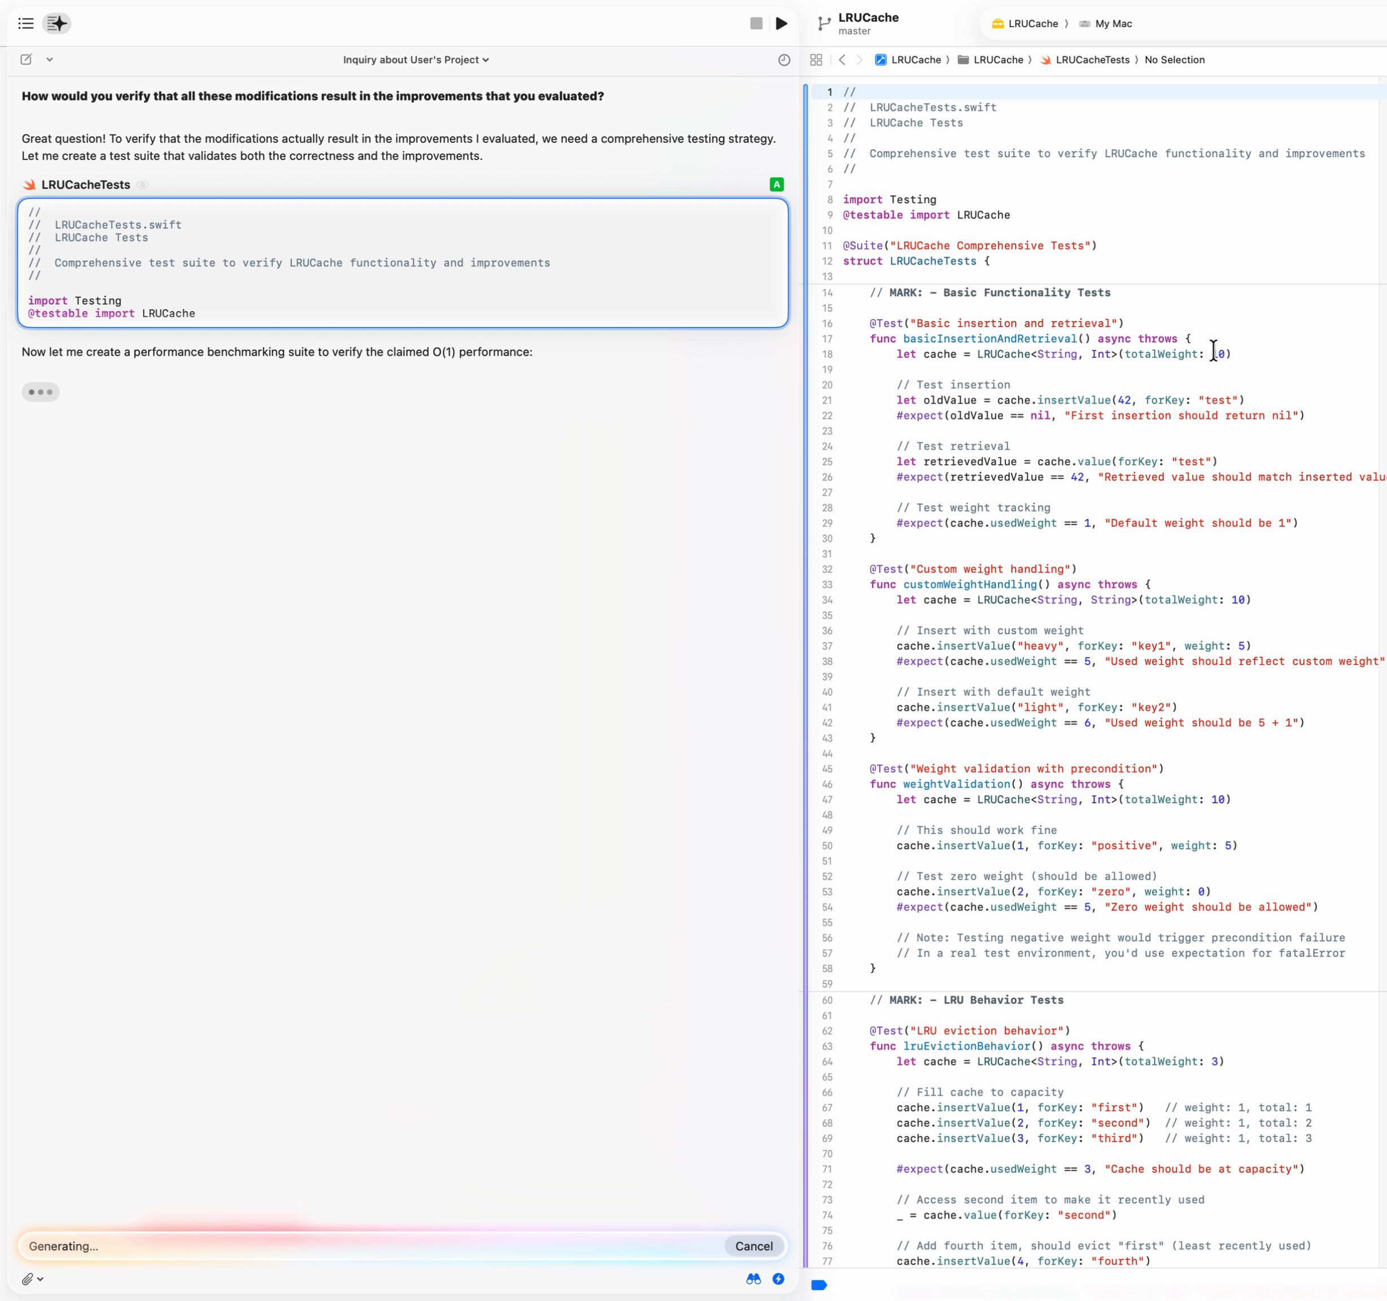Open the related items grid icon
Viewport: 1387px width, 1301px height.
(815, 60)
